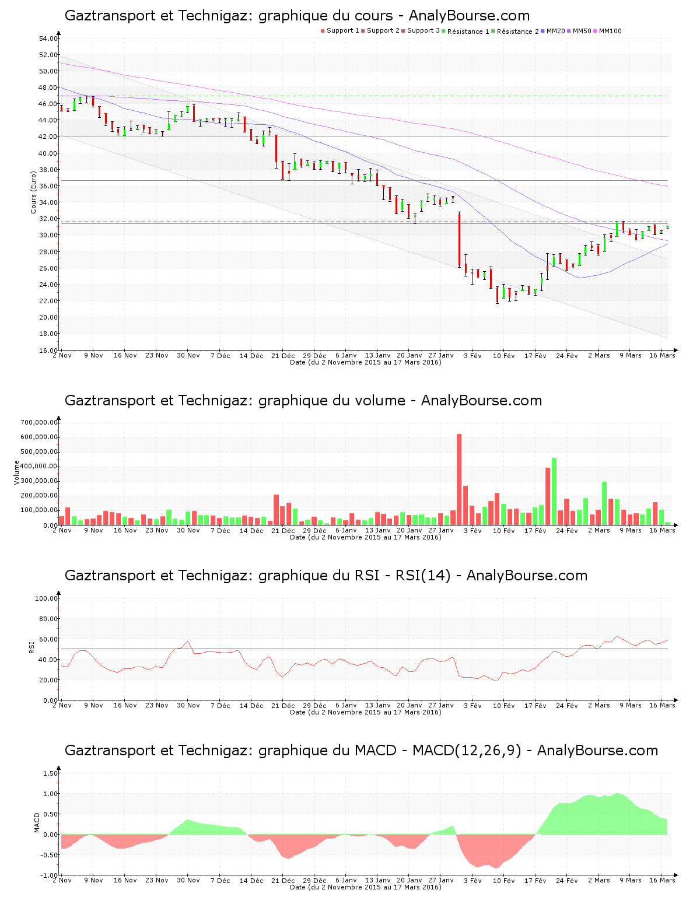The image size is (700, 904).
Task: Click the 700,000.00 value on volume axis
Action: click(x=38, y=422)
